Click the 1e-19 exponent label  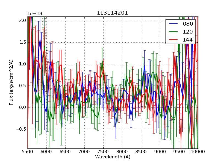(x=35, y=14)
